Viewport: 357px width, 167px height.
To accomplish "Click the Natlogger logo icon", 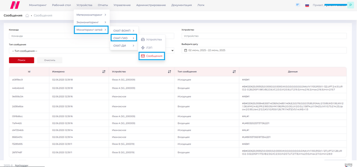I will (x=15, y=5).
